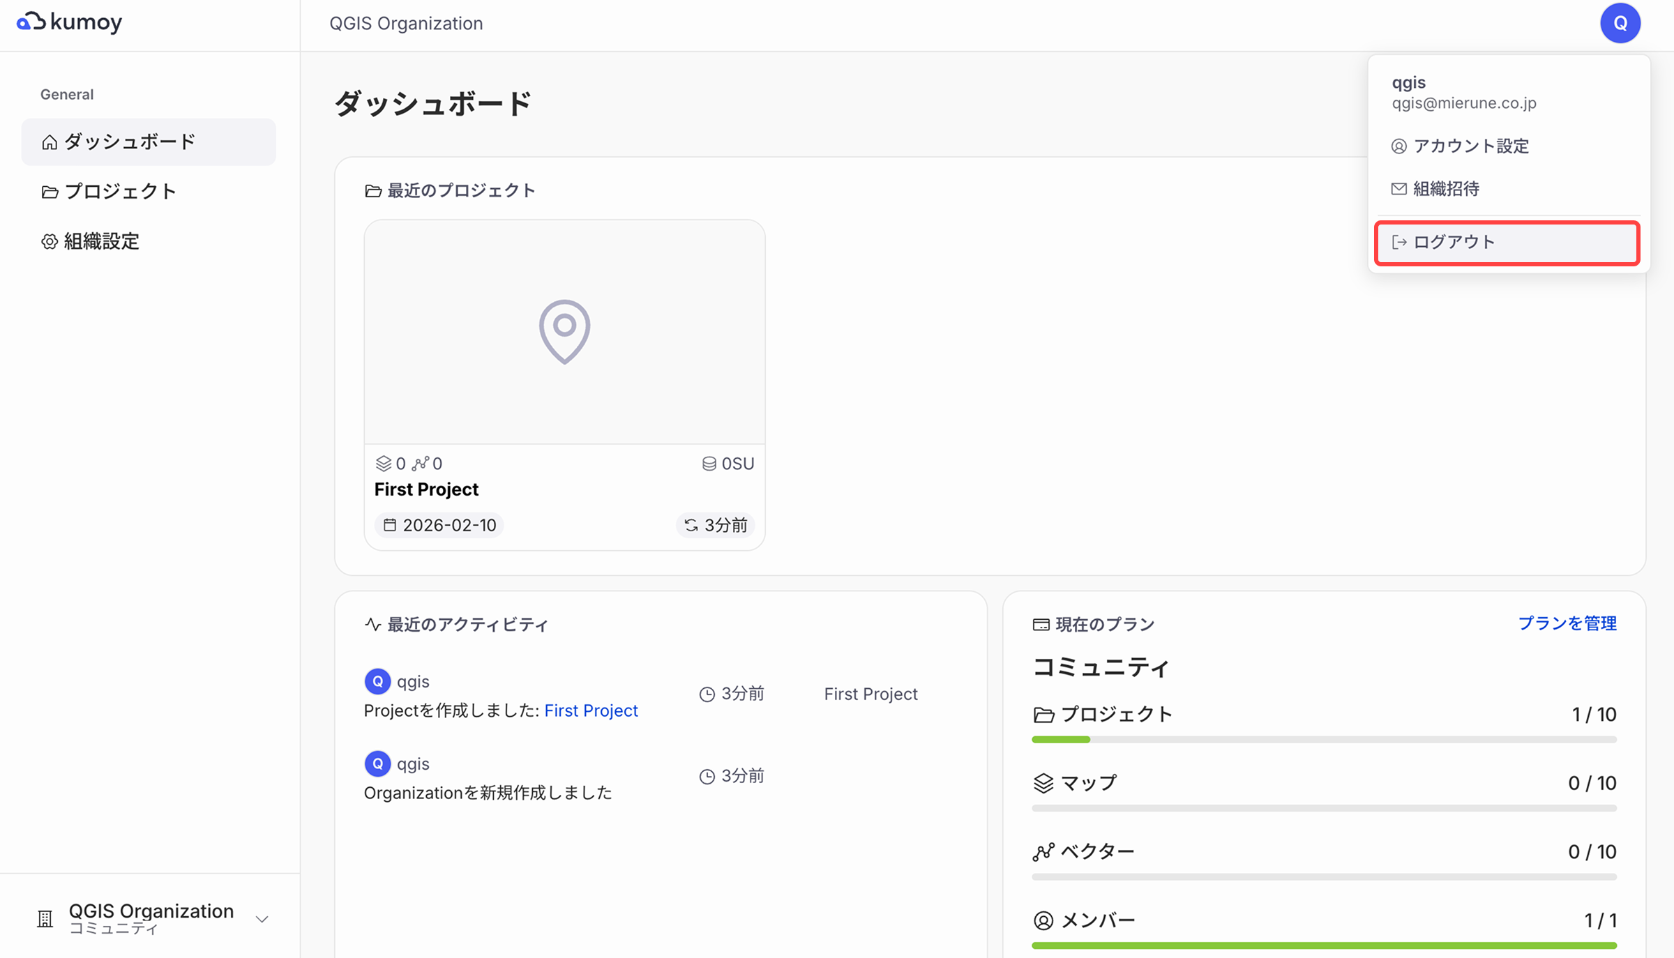Choose 組織招待 from the dropdown menu
The width and height of the screenshot is (1674, 958).
click(1446, 189)
